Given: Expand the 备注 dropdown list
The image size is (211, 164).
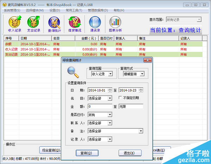Looking at the screenshot, I should pyautogui.click(x=141, y=131).
